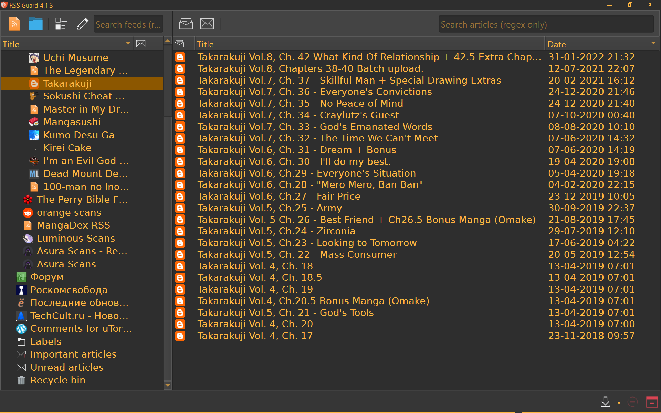Click the Search articles input field
The image size is (661, 413).
546,24
